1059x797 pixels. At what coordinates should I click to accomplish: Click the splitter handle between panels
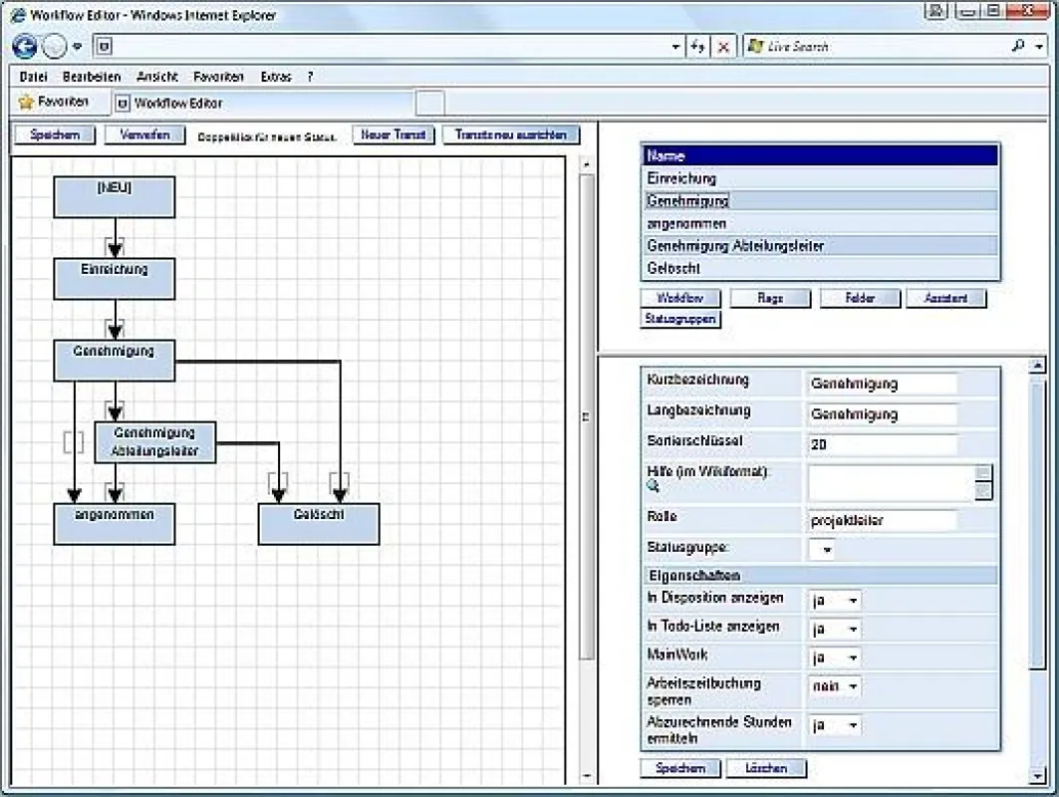(x=586, y=417)
